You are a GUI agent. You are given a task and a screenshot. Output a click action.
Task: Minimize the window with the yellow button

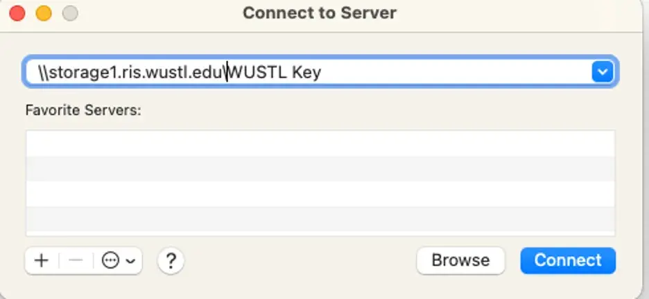coord(44,13)
